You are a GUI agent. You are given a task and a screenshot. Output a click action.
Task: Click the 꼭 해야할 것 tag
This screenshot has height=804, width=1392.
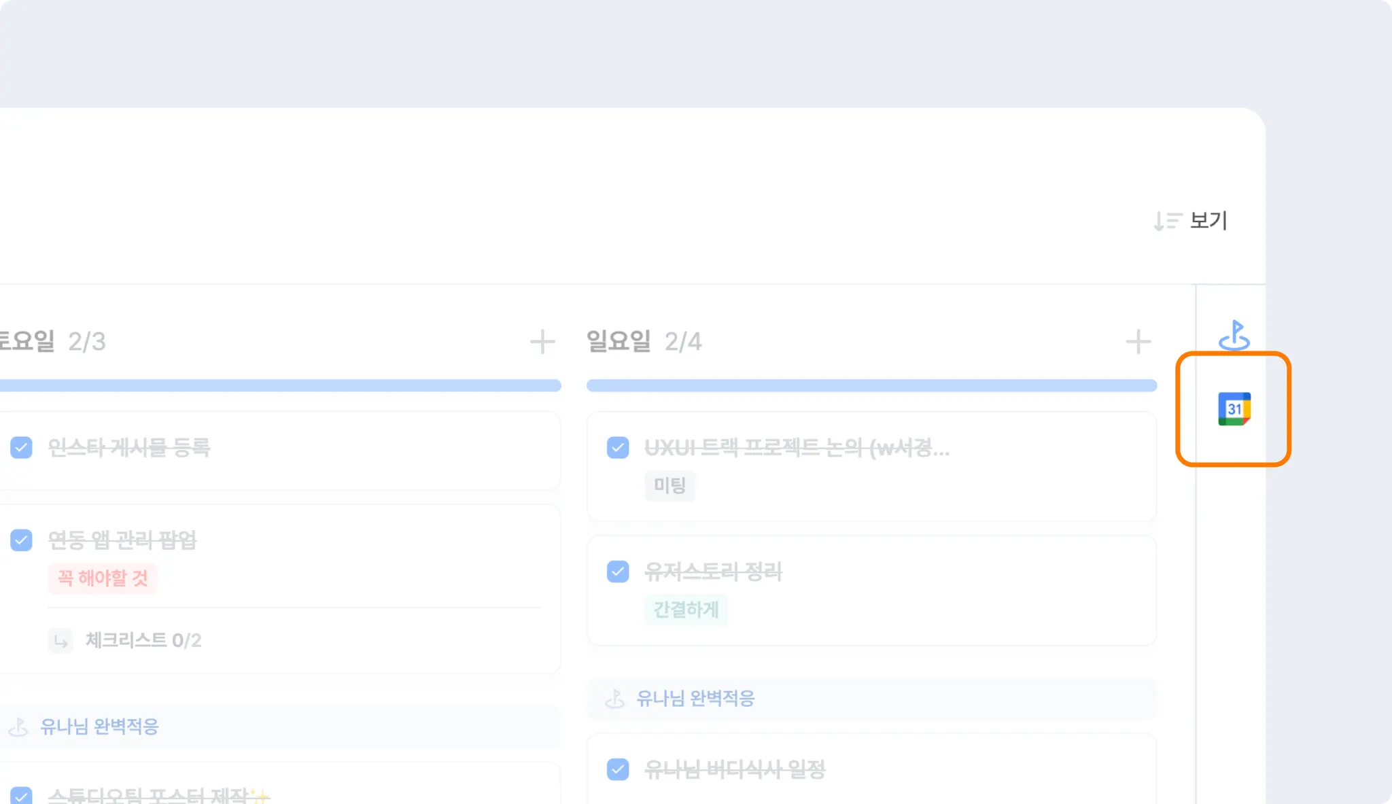[103, 578]
